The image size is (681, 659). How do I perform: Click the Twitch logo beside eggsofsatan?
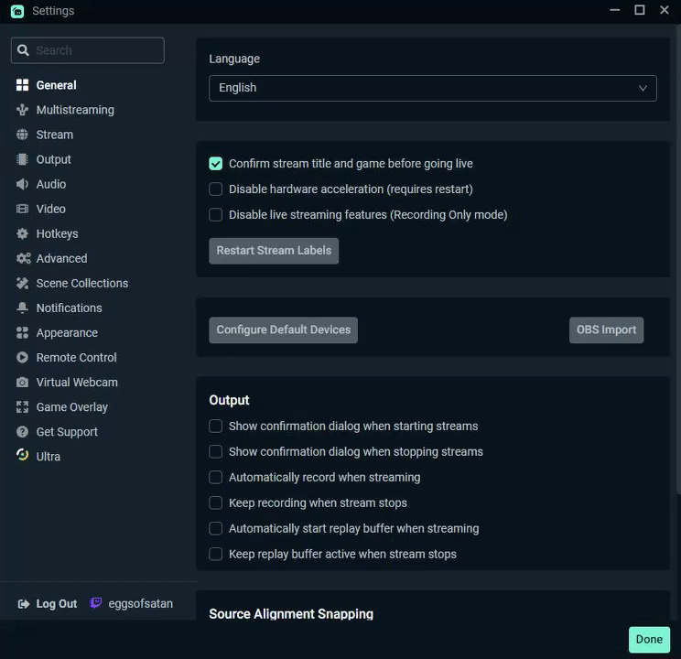tap(95, 603)
